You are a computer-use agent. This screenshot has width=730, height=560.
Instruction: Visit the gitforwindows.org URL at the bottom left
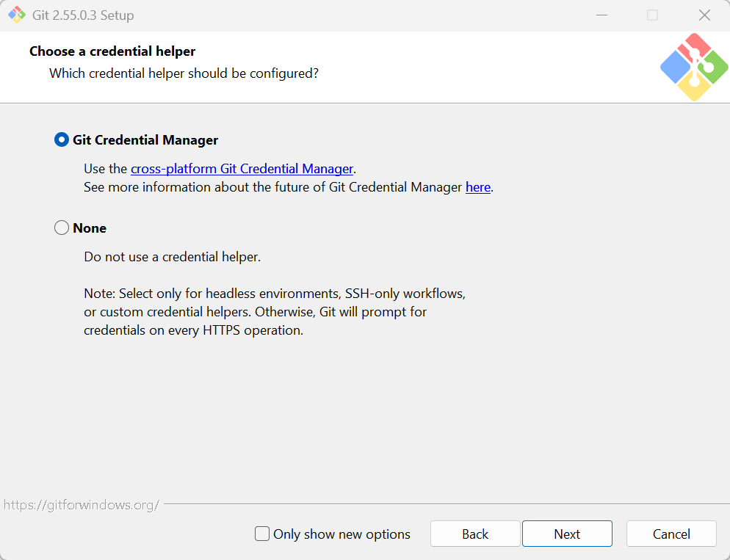82,505
